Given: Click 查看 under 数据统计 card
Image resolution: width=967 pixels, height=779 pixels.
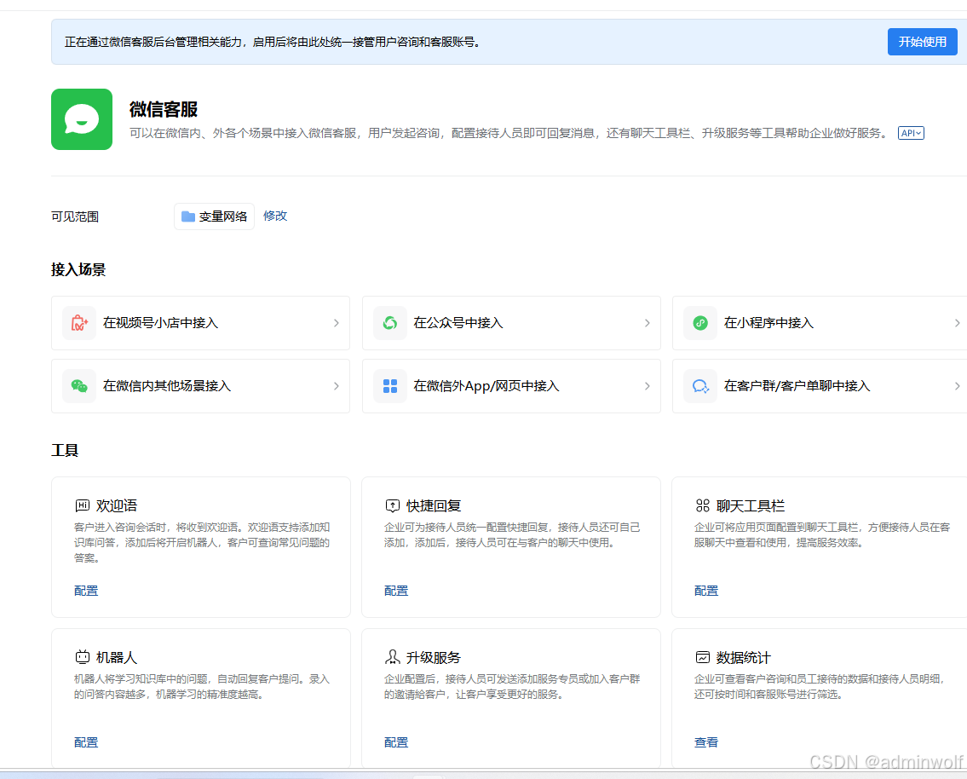Looking at the screenshot, I should point(706,742).
